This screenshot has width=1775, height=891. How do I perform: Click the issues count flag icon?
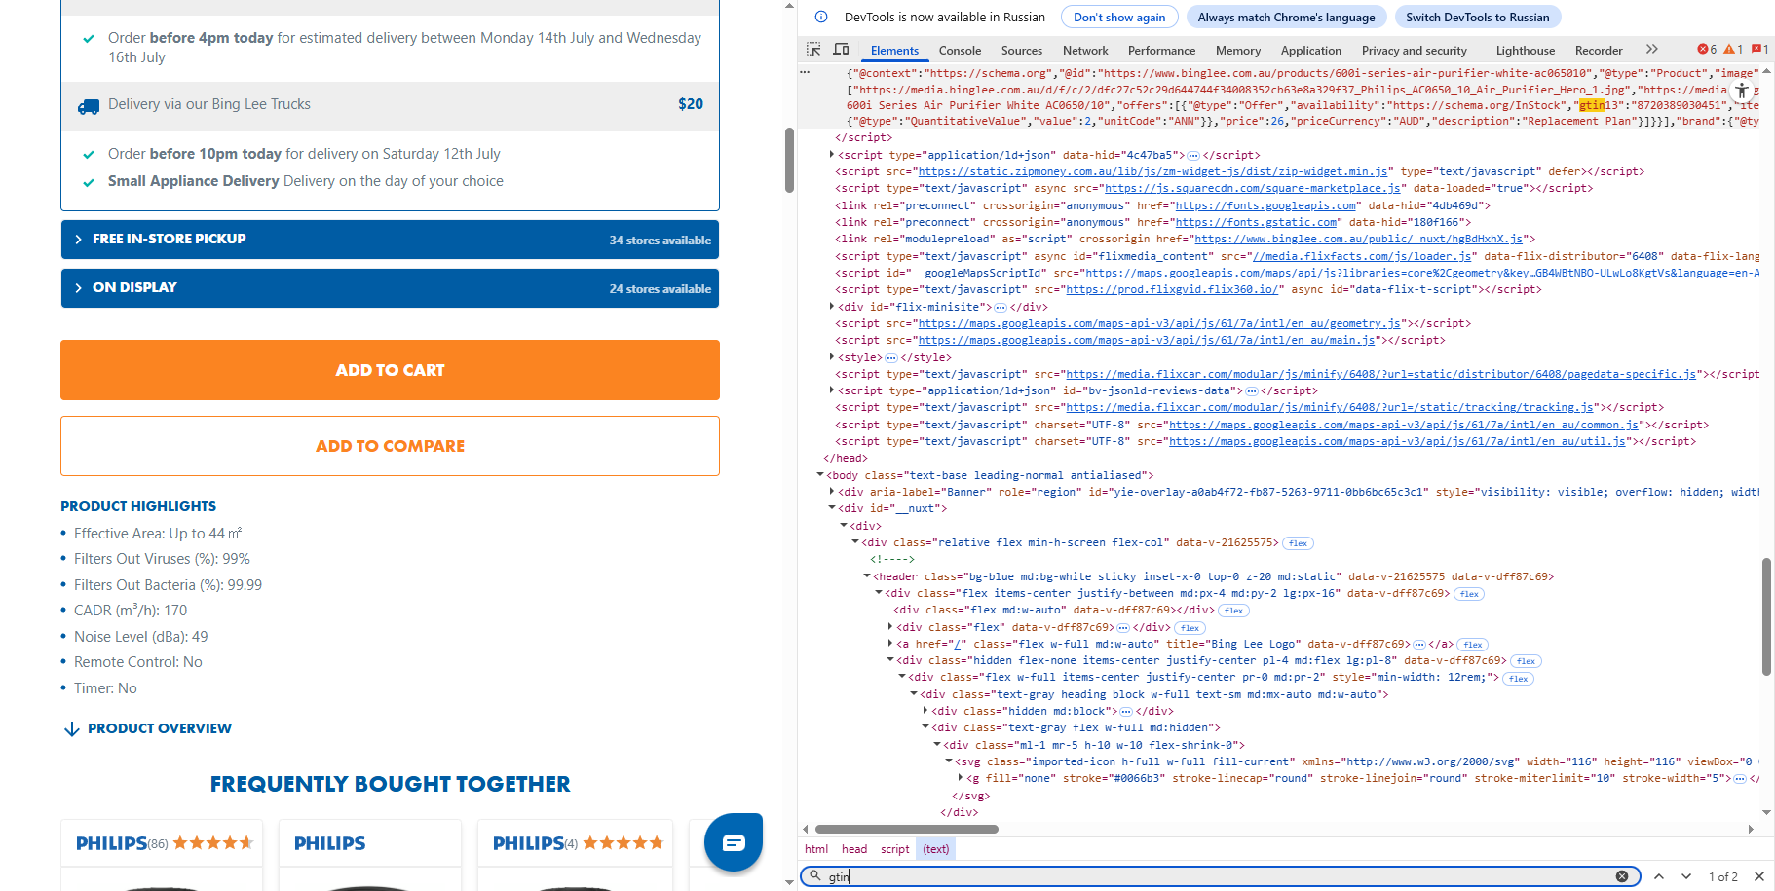1756,49
